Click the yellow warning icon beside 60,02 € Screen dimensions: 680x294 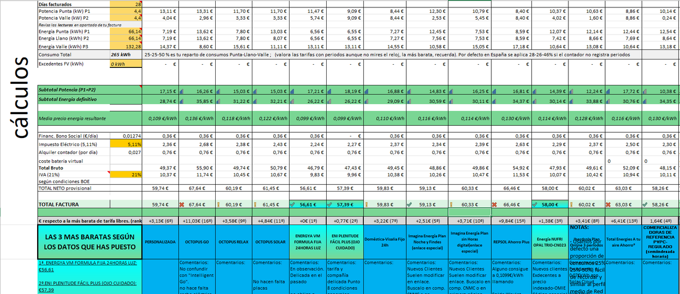(571, 204)
